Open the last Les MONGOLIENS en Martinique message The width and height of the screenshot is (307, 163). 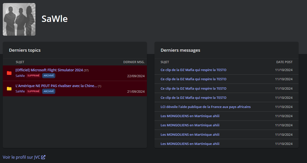(x=190, y=144)
